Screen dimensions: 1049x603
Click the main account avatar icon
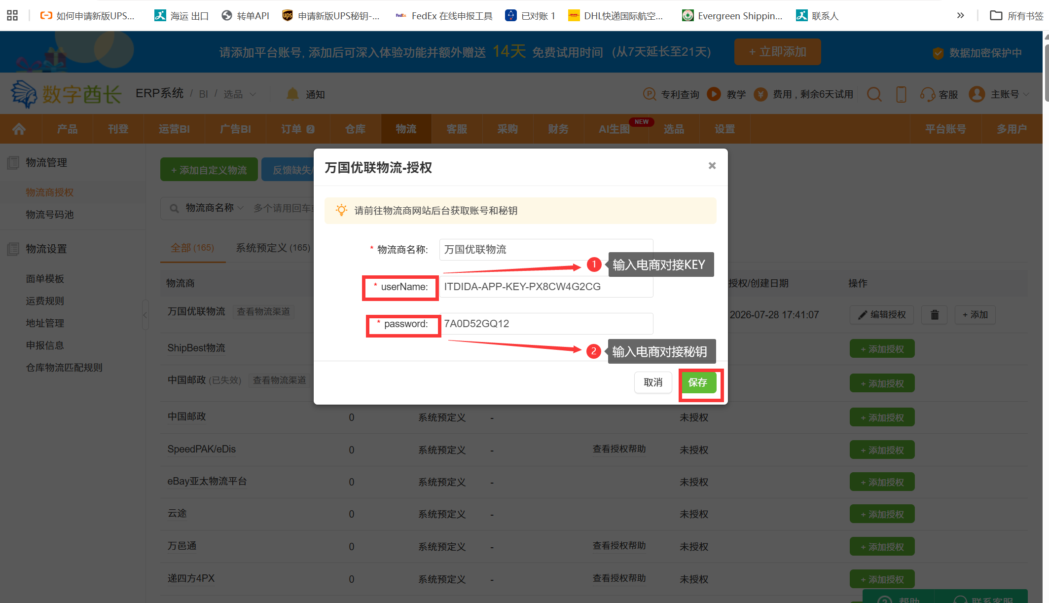[x=977, y=94]
